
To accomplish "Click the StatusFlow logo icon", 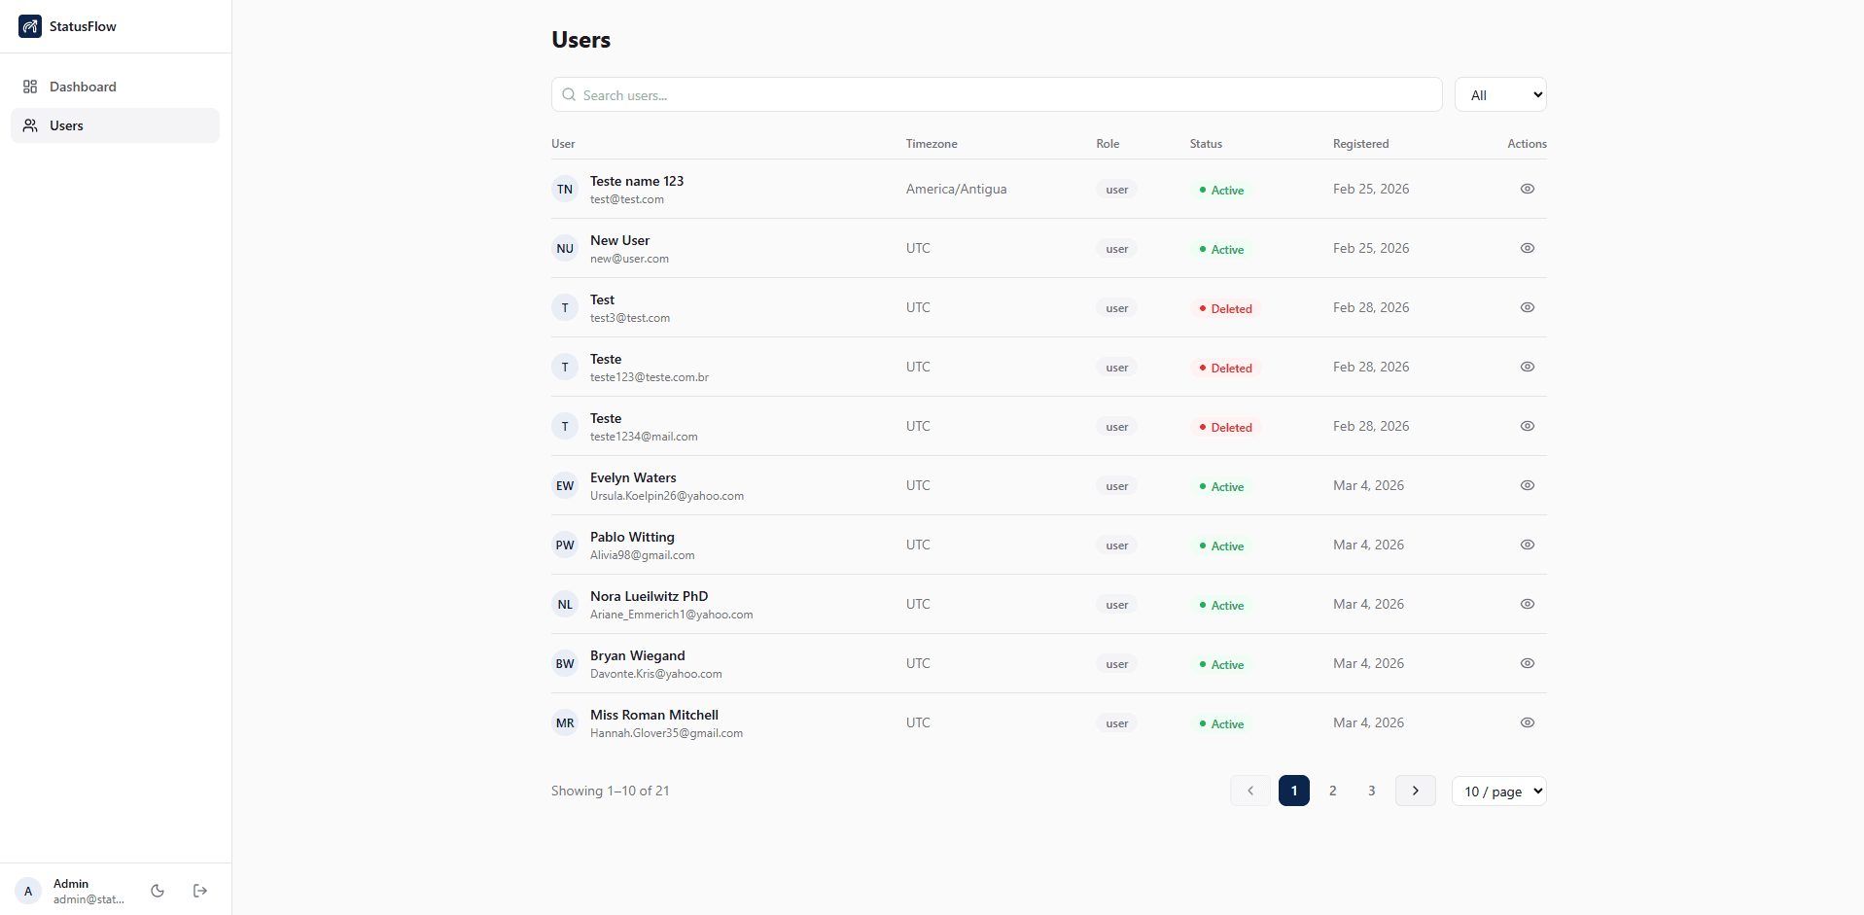I will [30, 26].
